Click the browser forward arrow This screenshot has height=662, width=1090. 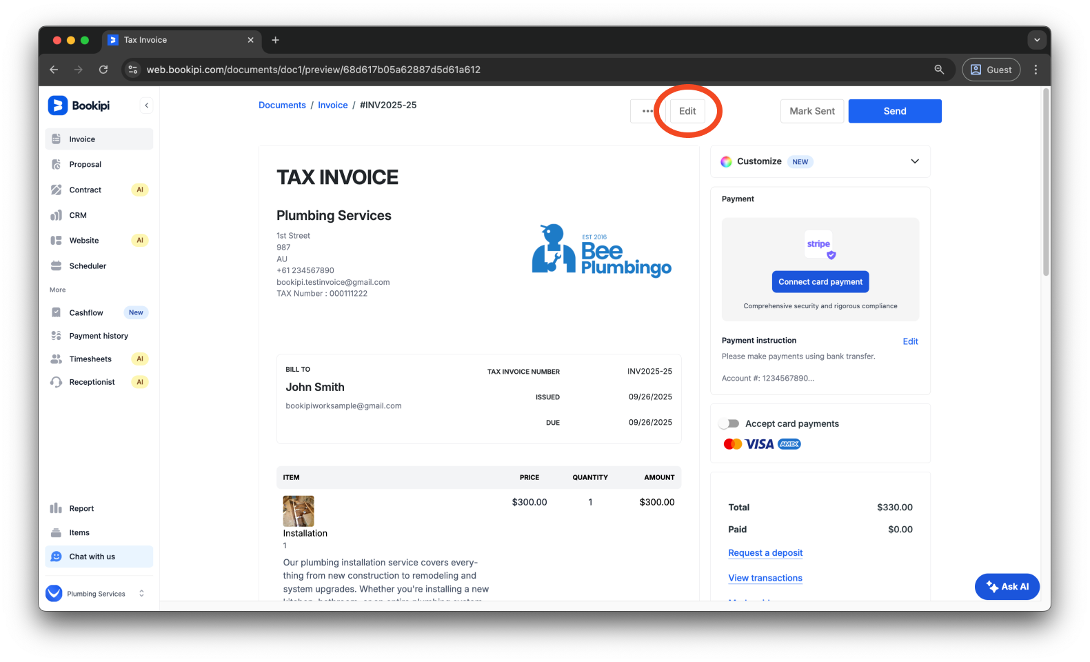coord(79,70)
